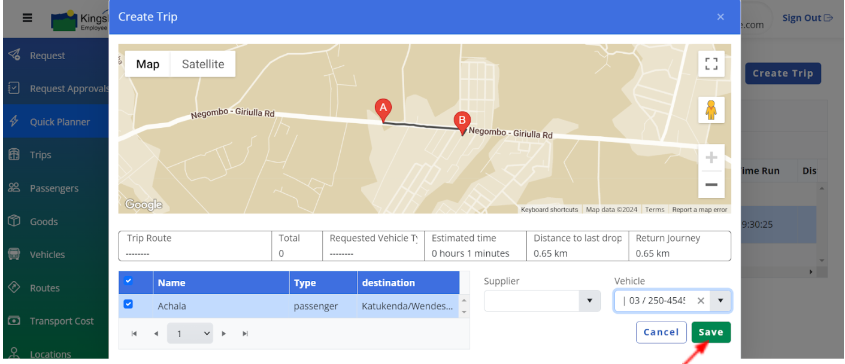Viewport: 845px width, 364px height.
Task: Open the Vehicle dropdown arrow
Action: click(720, 301)
